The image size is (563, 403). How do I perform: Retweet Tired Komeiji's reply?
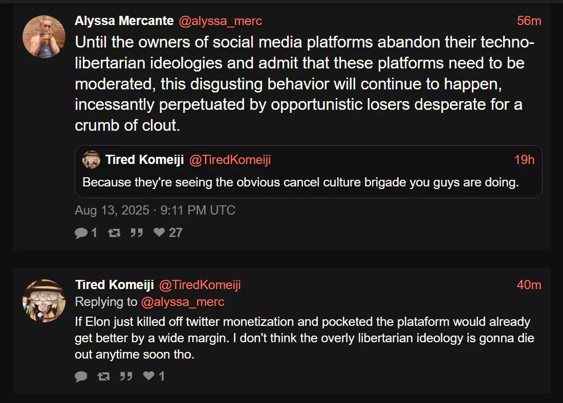click(104, 376)
